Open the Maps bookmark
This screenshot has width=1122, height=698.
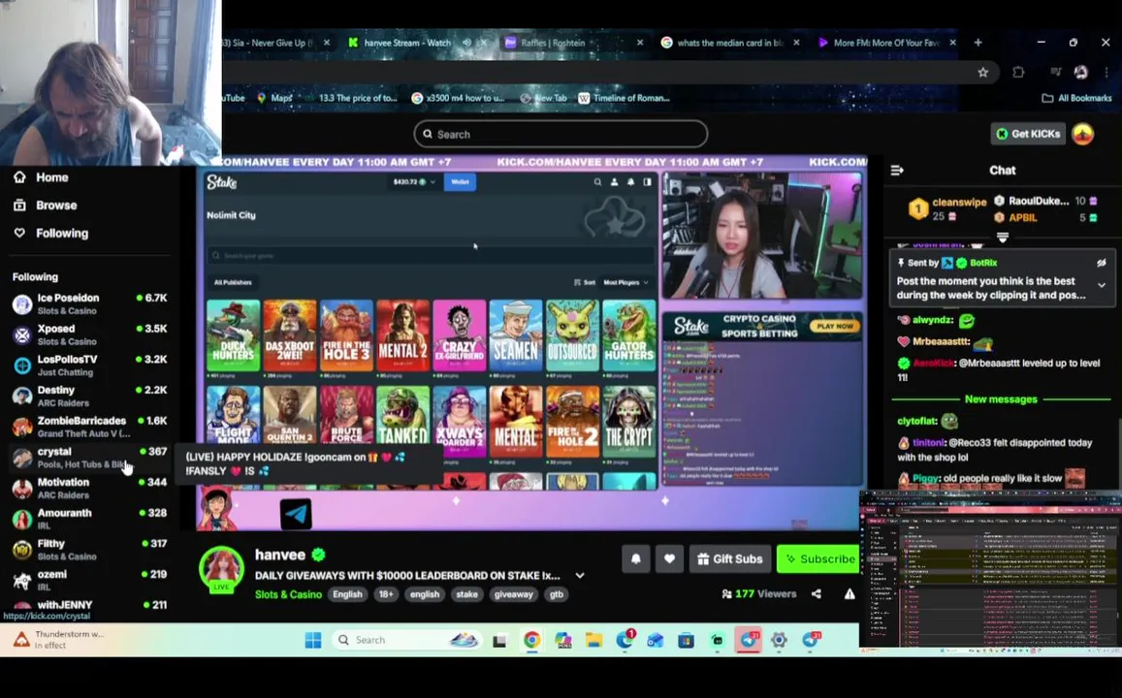[x=274, y=98]
